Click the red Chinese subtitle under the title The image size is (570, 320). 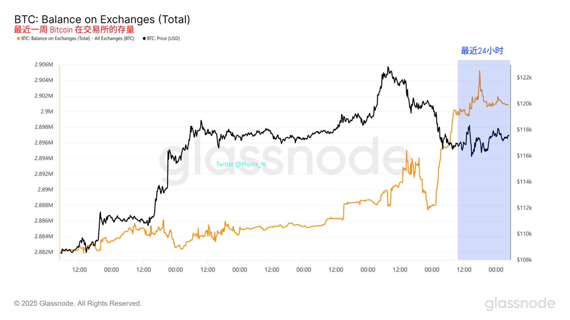pos(71,29)
